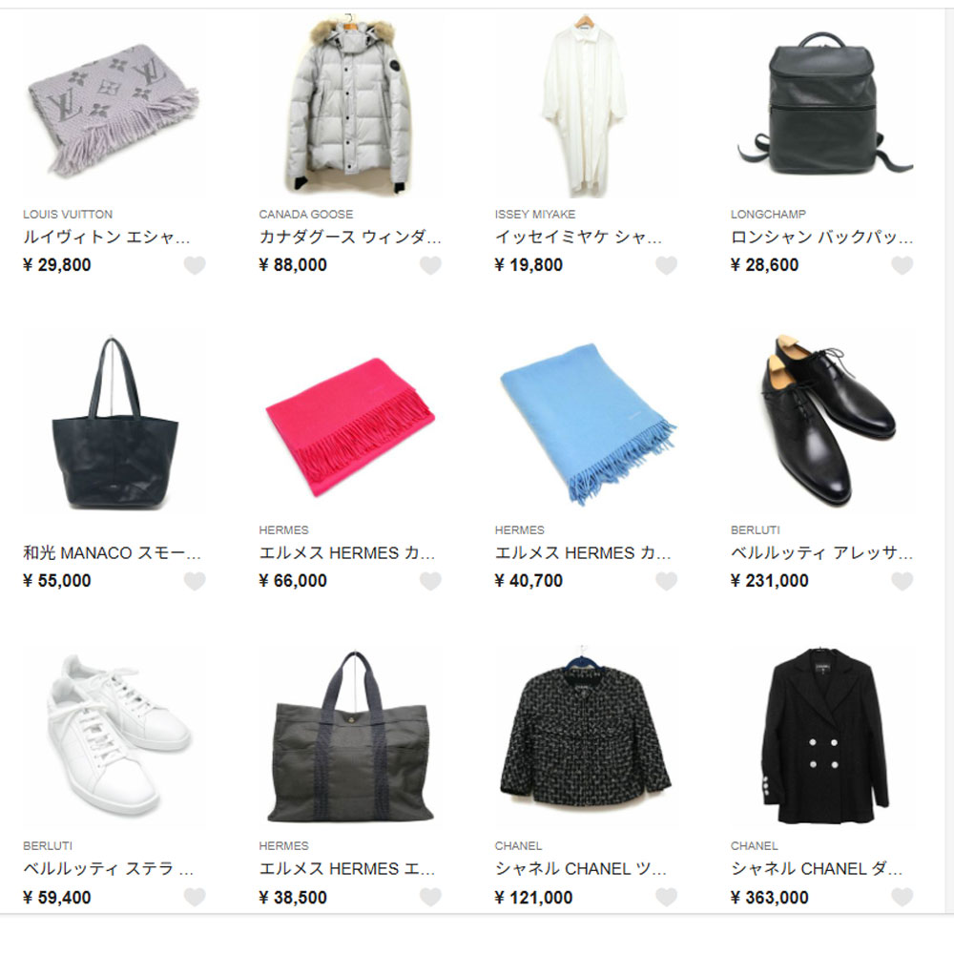954x954 pixels.
Task: Heart the pink Hermes ¥66,000 scarf
Action: [x=430, y=581]
